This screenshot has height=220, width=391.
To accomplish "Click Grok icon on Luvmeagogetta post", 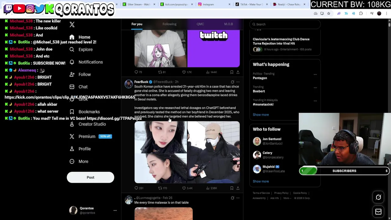I will [232, 198].
